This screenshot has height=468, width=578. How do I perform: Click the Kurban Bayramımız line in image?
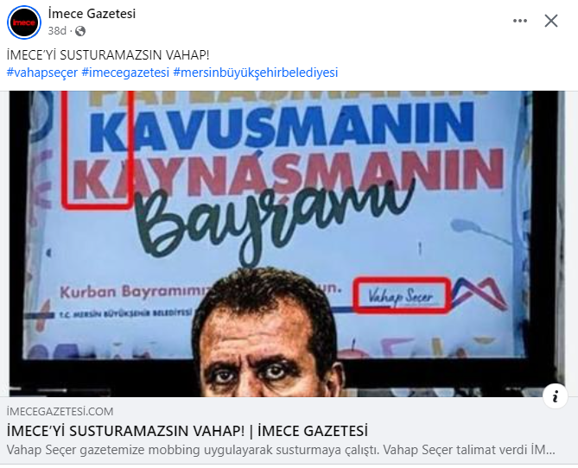133,292
